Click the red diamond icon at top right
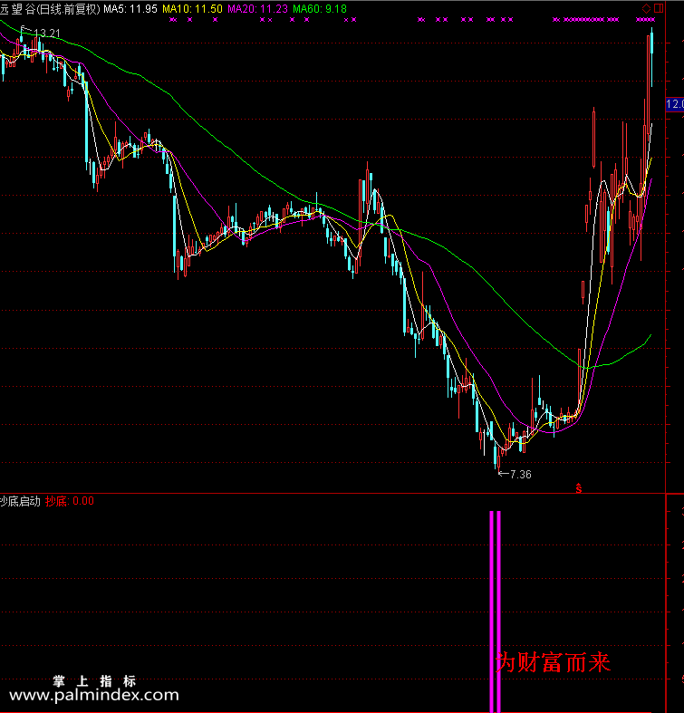The image size is (684, 713). point(646,8)
